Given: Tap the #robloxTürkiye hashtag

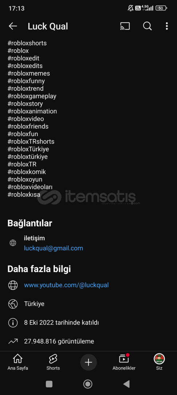Looking at the screenshot, I should click(28, 149).
